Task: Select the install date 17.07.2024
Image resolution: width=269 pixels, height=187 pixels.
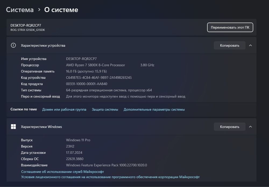Action: 74,153
